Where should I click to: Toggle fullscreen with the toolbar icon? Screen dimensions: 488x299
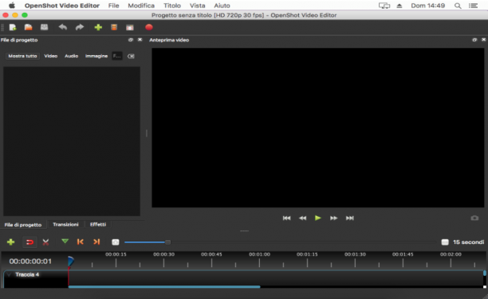coord(130,28)
